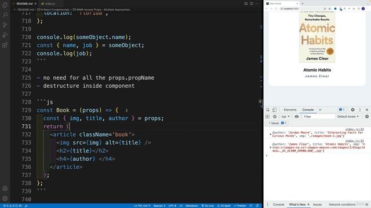This screenshot has width=371, height=208.
Task: Click the UTF-8 encoding status item
Action: [172, 206]
